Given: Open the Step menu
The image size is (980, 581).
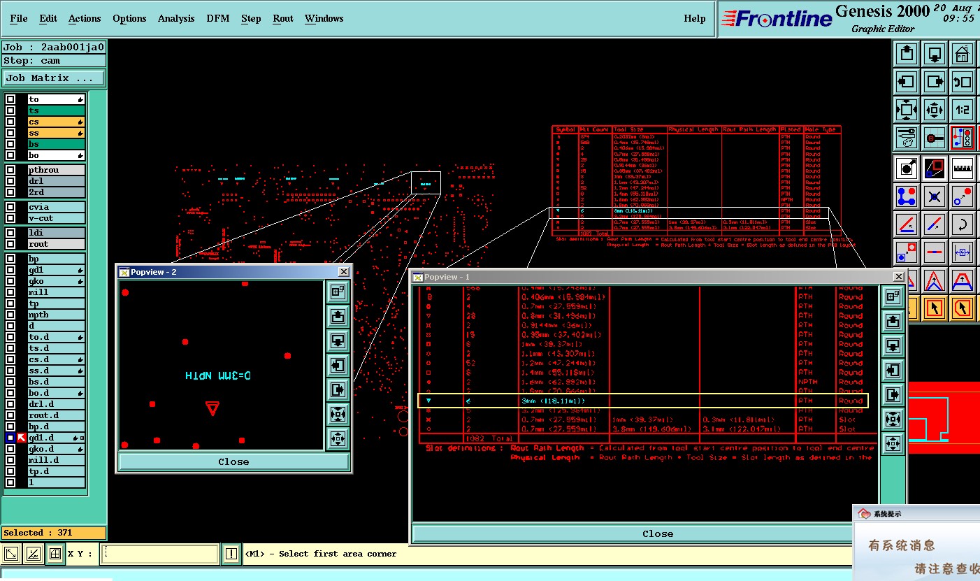Looking at the screenshot, I should (251, 18).
